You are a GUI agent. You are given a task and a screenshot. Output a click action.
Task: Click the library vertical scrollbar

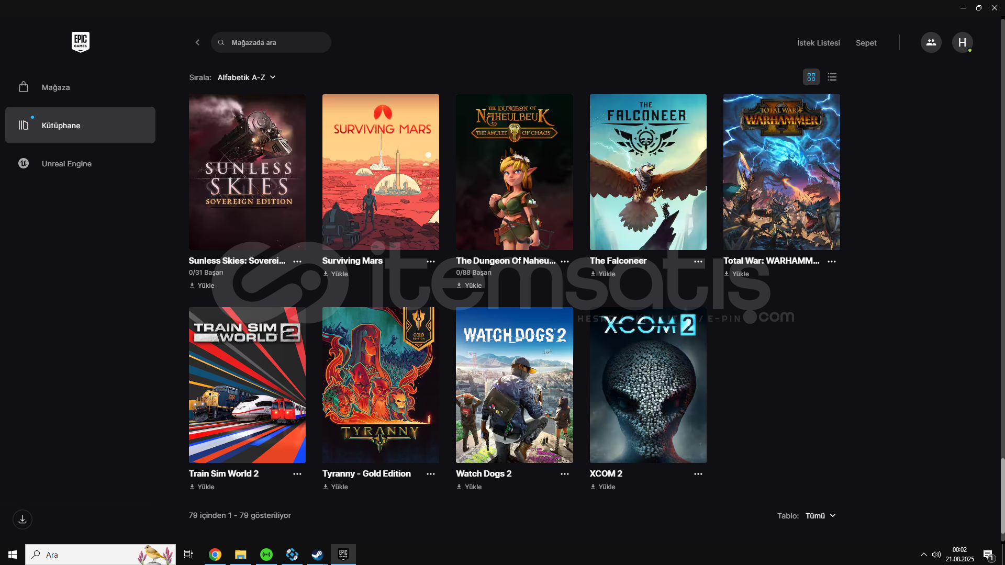(1002, 496)
